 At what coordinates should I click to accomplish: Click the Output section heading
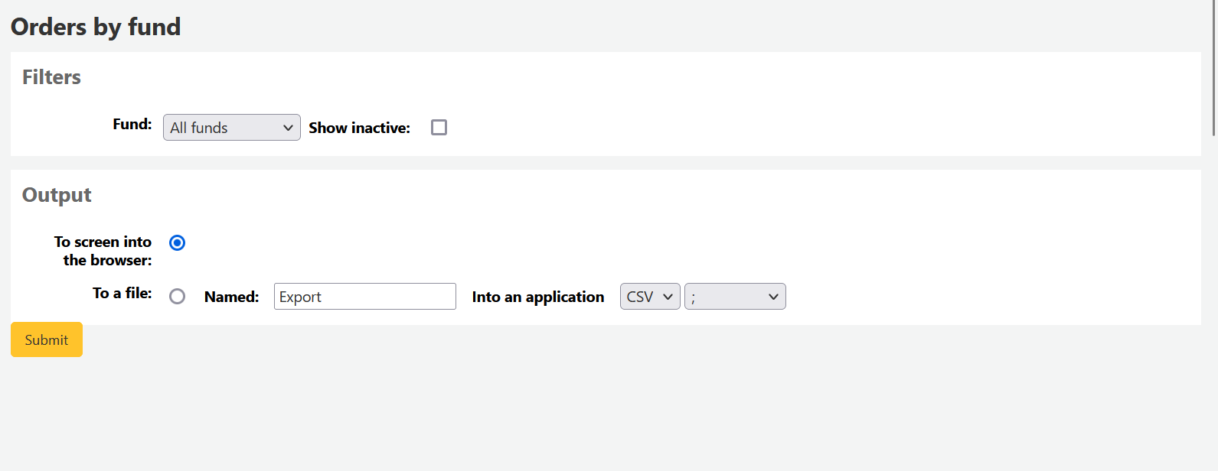[57, 195]
